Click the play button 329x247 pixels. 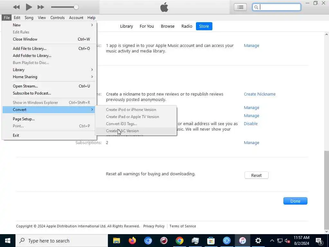point(29,7)
